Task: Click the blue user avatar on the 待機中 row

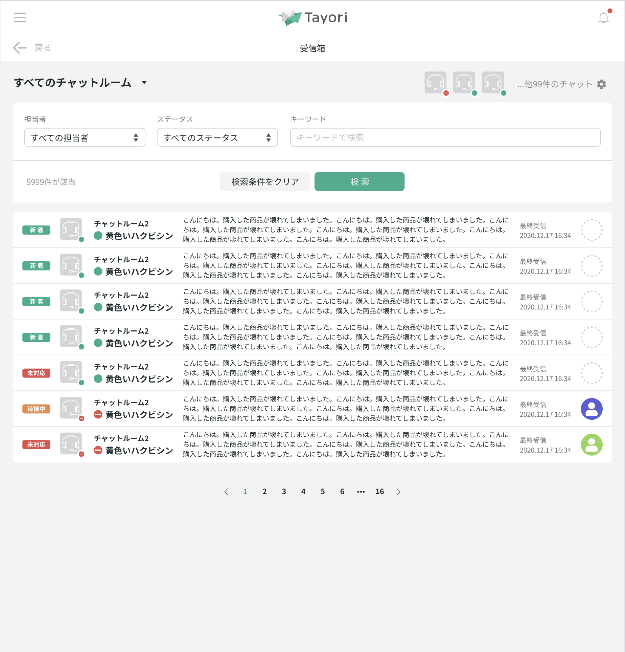Action: [592, 409]
